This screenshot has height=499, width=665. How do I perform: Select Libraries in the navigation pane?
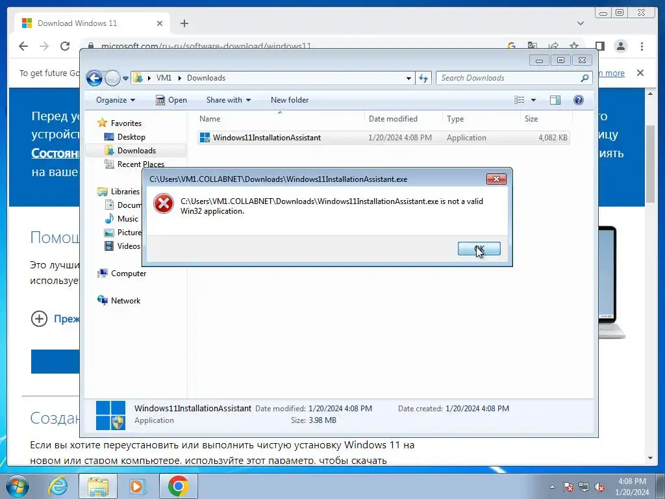pos(125,192)
